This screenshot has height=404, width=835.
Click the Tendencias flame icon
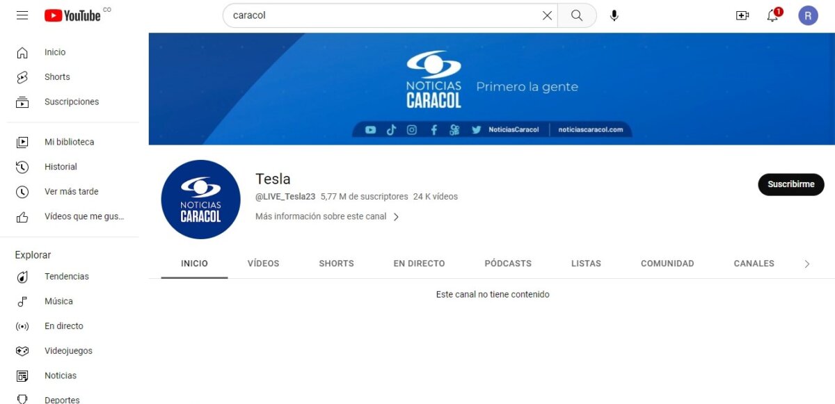coord(22,277)
